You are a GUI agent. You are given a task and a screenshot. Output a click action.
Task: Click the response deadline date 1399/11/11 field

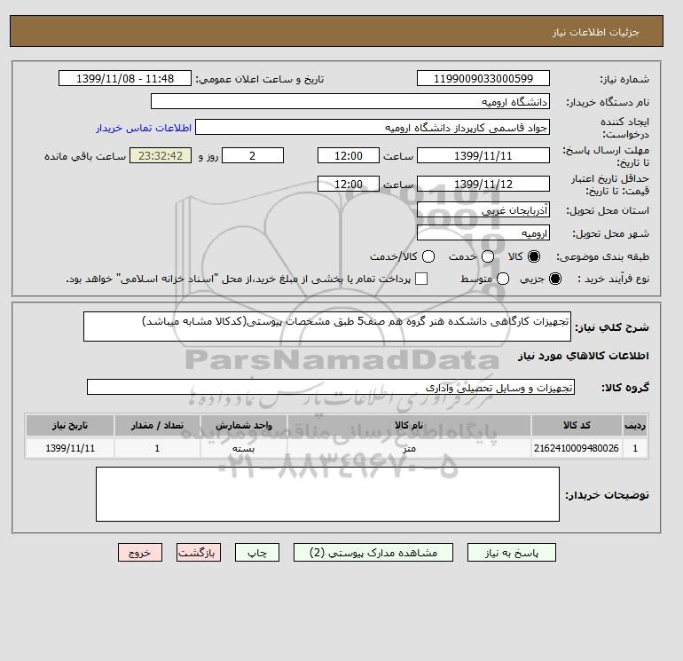(x=483, y=155)
